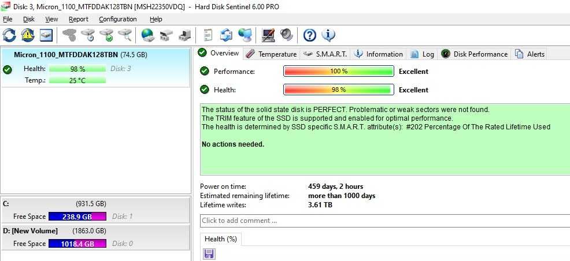The width and height of the screenshot is (570, 261).
Task: Click the blue info bubble icon
Action: click(x=328, y=35)
